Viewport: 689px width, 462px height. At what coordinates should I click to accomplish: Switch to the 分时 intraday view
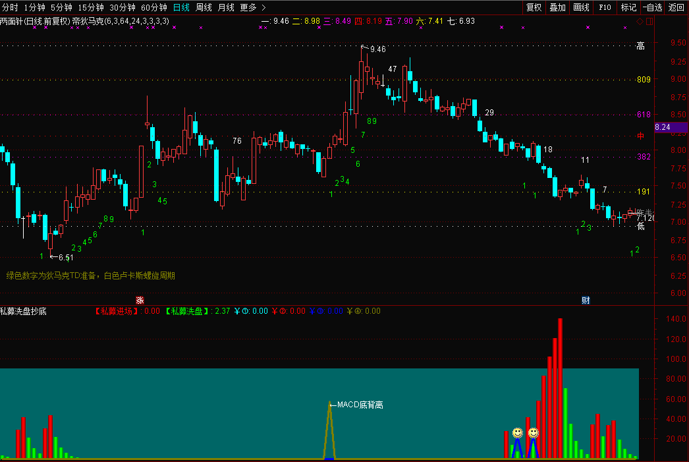pos(10,7)
